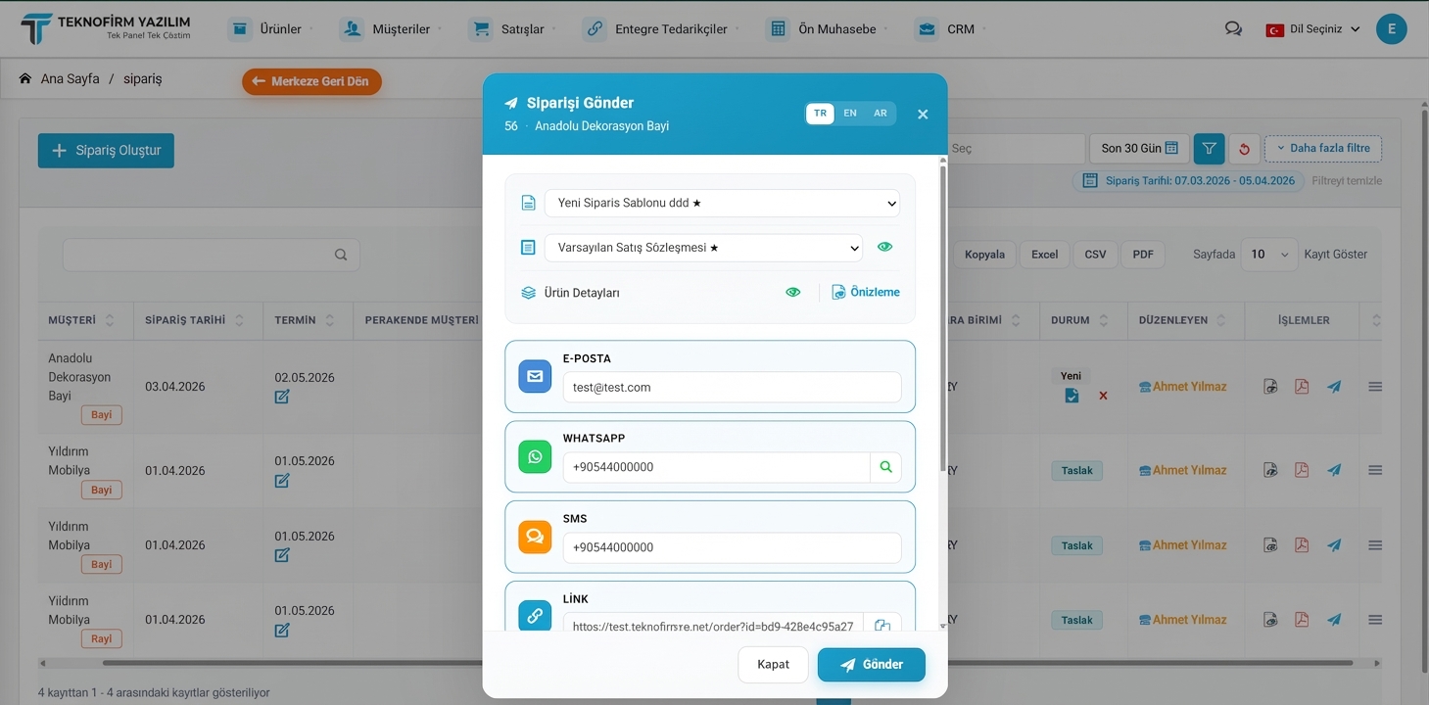The height and width of the screenshot is (705, 1429).
Task: Copy the order link with copy icon
Action: 881,626
